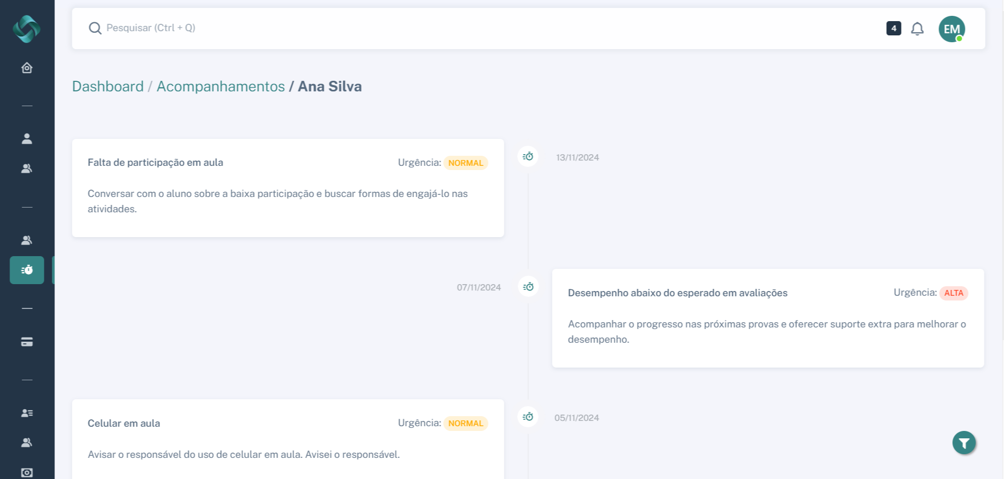Click the app logo in the sidebar

pyautogui.click(x=26, y=29)
